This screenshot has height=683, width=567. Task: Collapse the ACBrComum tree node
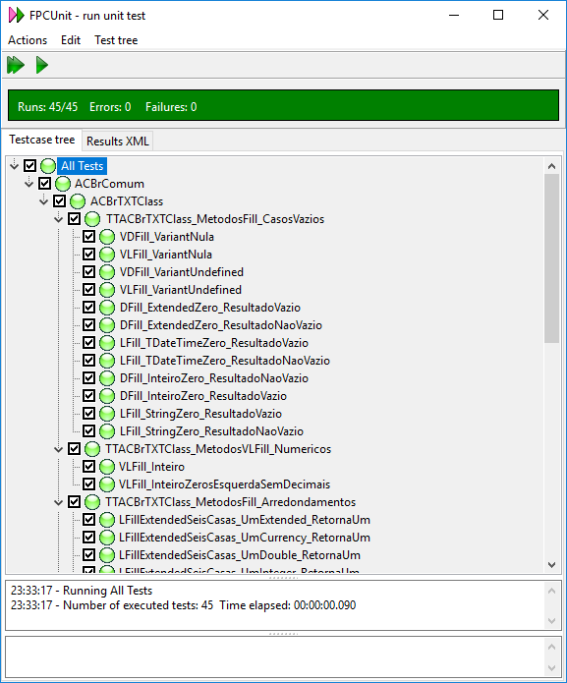point(28,184)
